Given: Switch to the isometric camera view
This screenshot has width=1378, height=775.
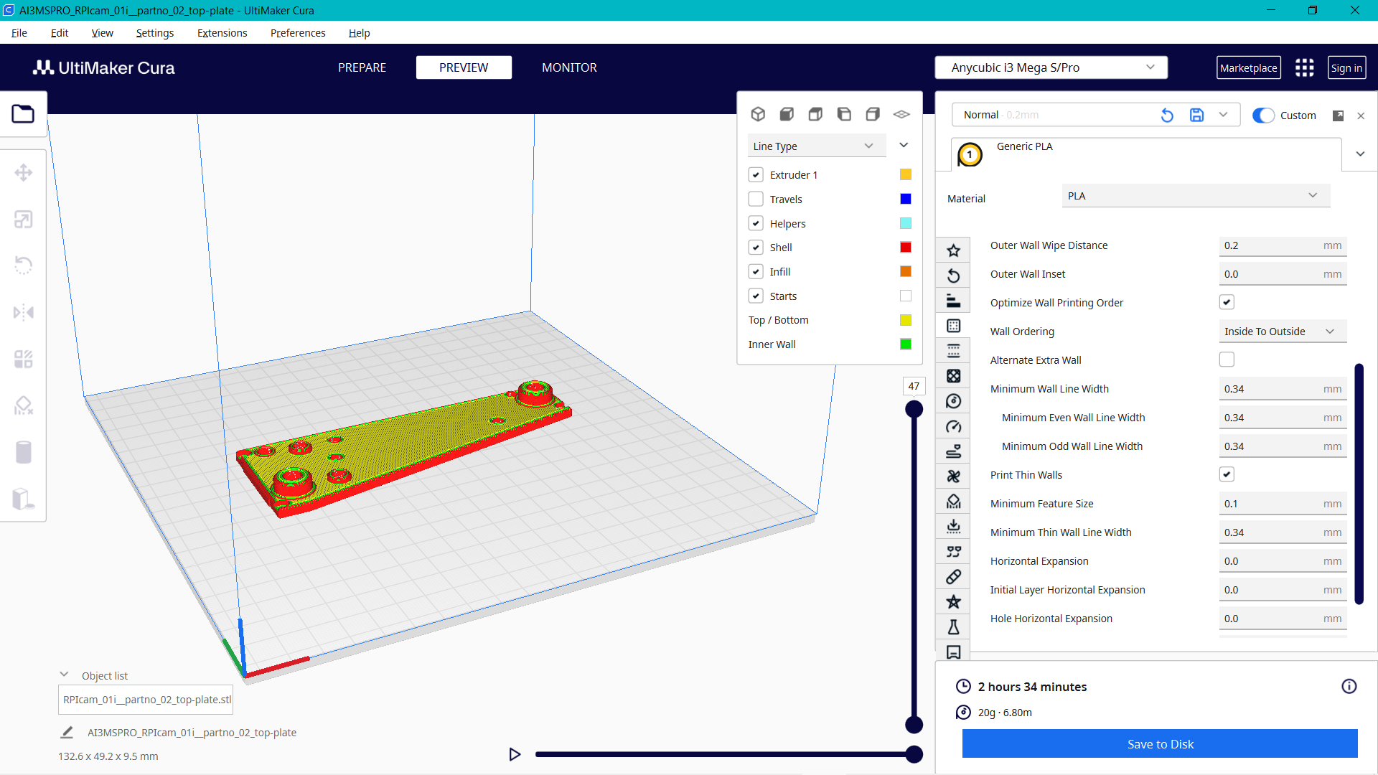Looking at the screenshot, I should [x=758, y=113].
